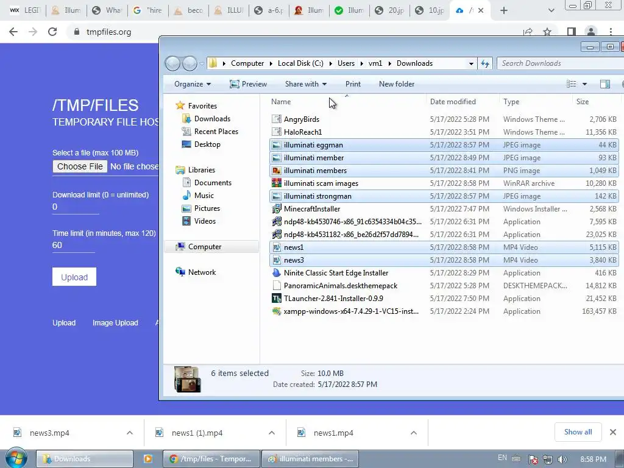Select the AngryBirds theme file

click(444, 119)
